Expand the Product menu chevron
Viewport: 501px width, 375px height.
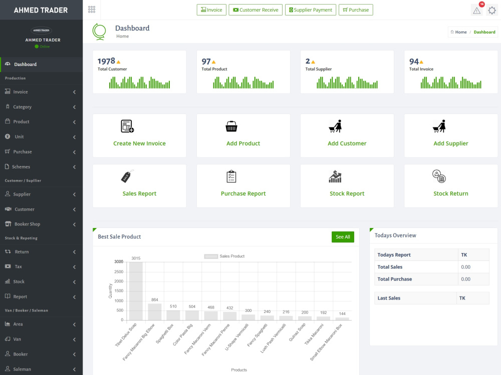coord(75,122)
